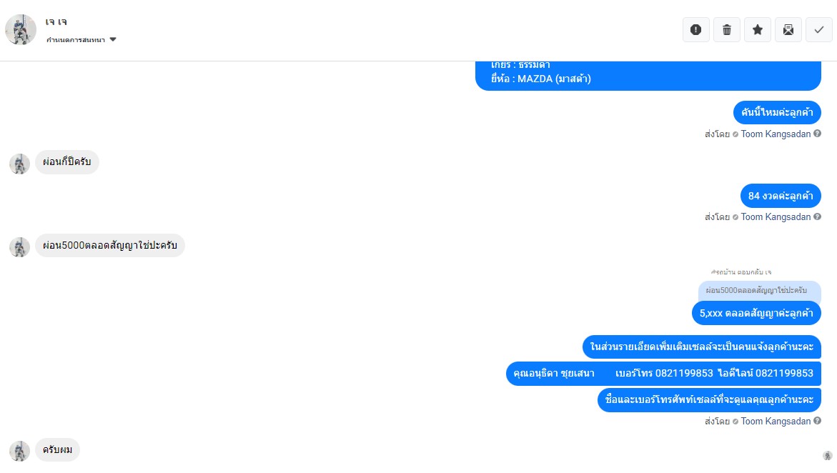
Task: Open the เจ เจ contact name
Action: coord(56,22)
